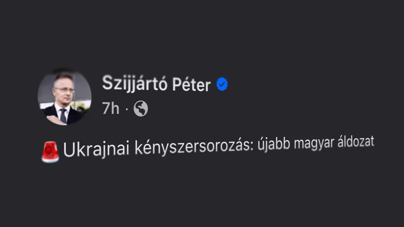The image size is (404, 227).
Task: Click the red siren emoji
Action: coord(50,152)
